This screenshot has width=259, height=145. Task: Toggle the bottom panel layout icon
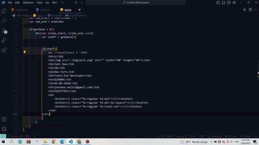point(223,2)
